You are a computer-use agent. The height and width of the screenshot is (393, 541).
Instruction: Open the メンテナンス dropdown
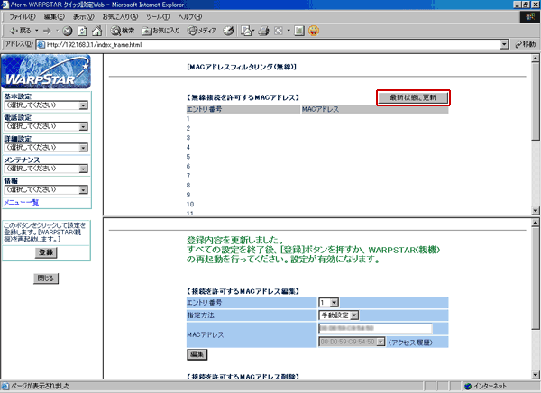tap(46, 168)
